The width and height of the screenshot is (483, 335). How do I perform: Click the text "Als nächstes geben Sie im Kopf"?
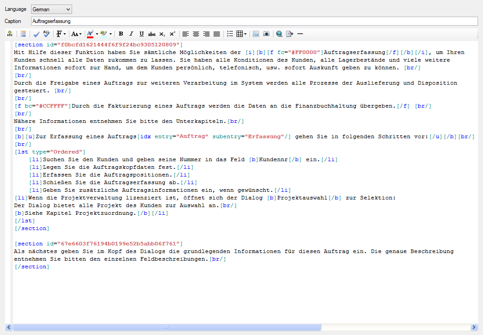pyautogui.click(x=68, y=251)
